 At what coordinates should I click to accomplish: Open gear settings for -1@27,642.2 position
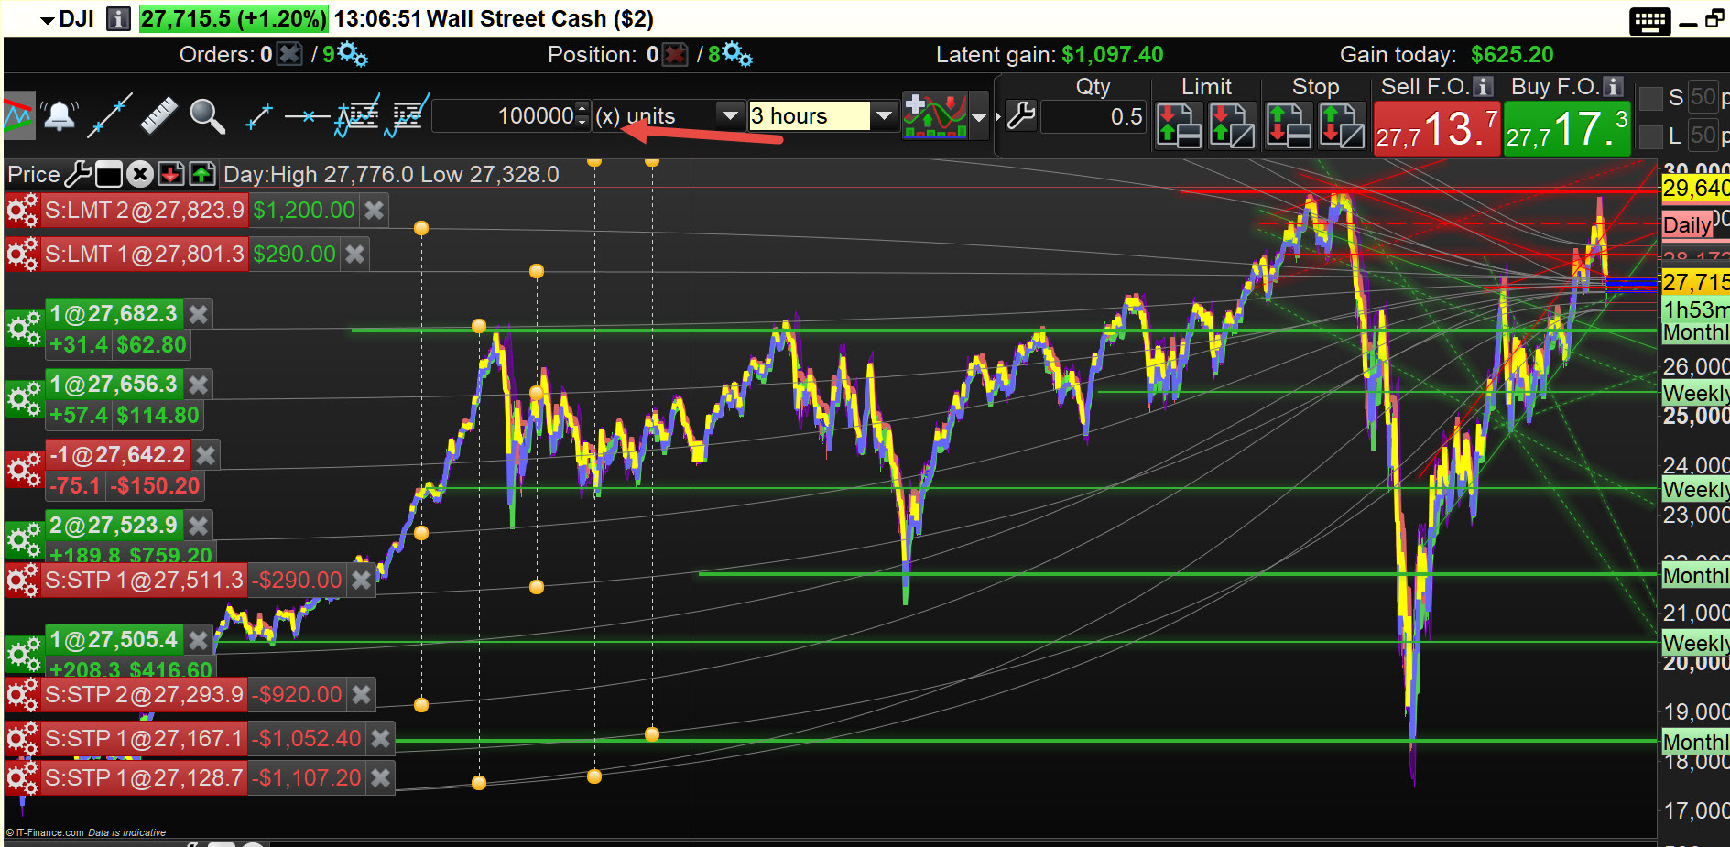(x=25, y=468)
